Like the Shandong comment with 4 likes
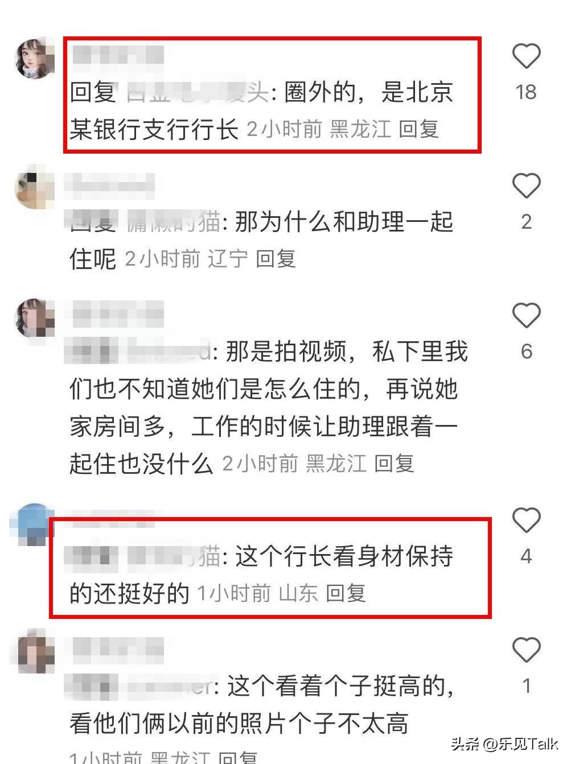Image resolution: width=571 pixels, height=764 pixels. (526, 520)
